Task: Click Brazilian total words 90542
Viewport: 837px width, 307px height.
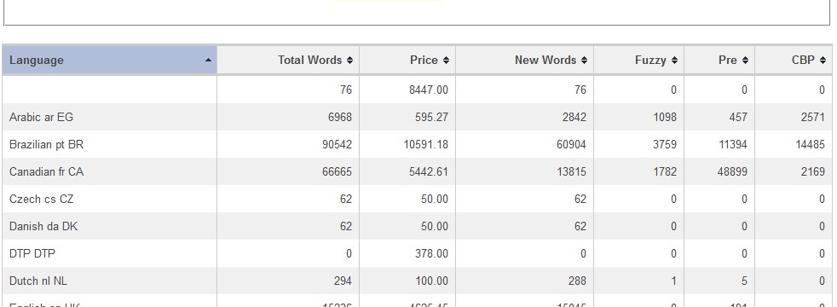Action: click(337, 144)
